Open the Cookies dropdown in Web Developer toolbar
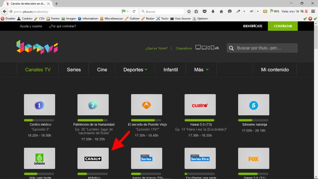This screenshot has height=179, width=318. click(x=25, y=18)
